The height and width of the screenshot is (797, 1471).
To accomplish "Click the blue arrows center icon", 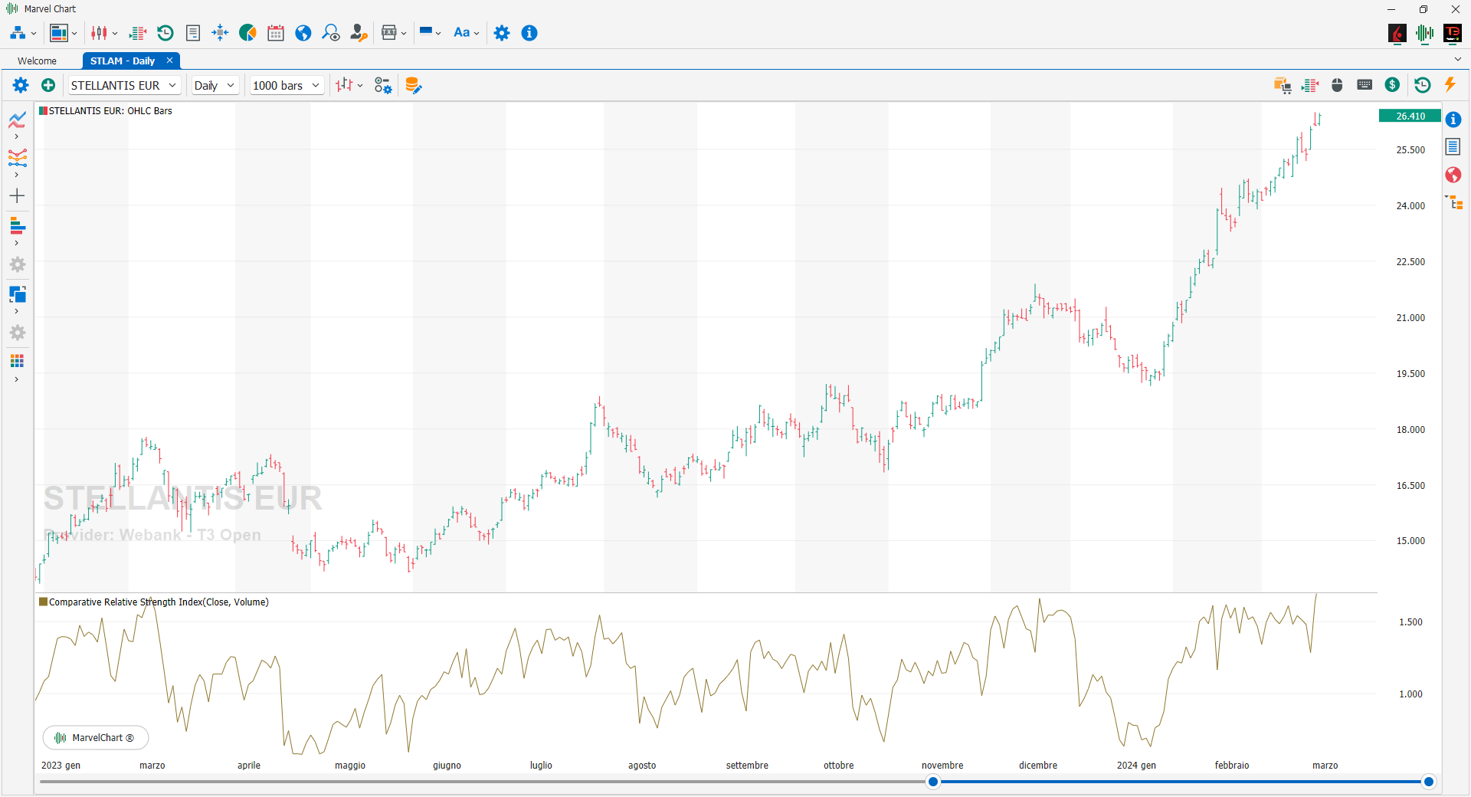I will coord(220,33).
